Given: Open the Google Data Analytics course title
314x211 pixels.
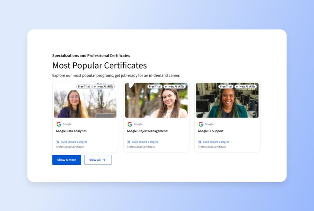Looking at the screenshot, I should click(x=71, y=131).
